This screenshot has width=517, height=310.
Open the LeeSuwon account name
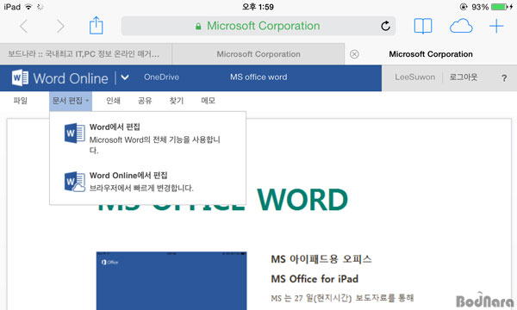pyautogui.click(x=414, y=77)
